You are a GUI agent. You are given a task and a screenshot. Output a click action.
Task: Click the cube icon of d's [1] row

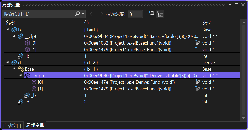click(34, 89)
